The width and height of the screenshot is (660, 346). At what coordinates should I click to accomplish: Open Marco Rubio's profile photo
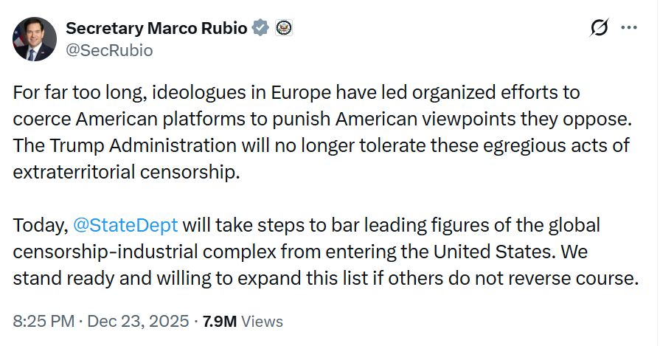click(35, 38)
